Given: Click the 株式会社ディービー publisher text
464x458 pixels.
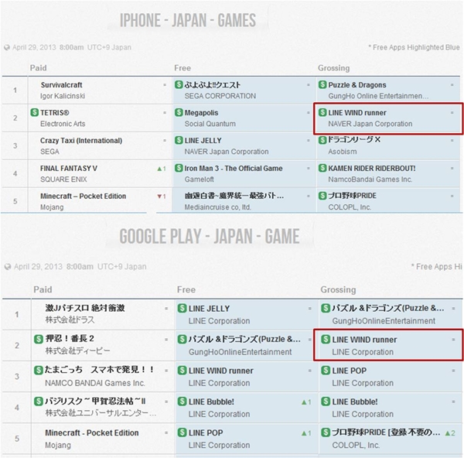Looking at the screenshot, I should pyautogui.click(x=77, y=350).
